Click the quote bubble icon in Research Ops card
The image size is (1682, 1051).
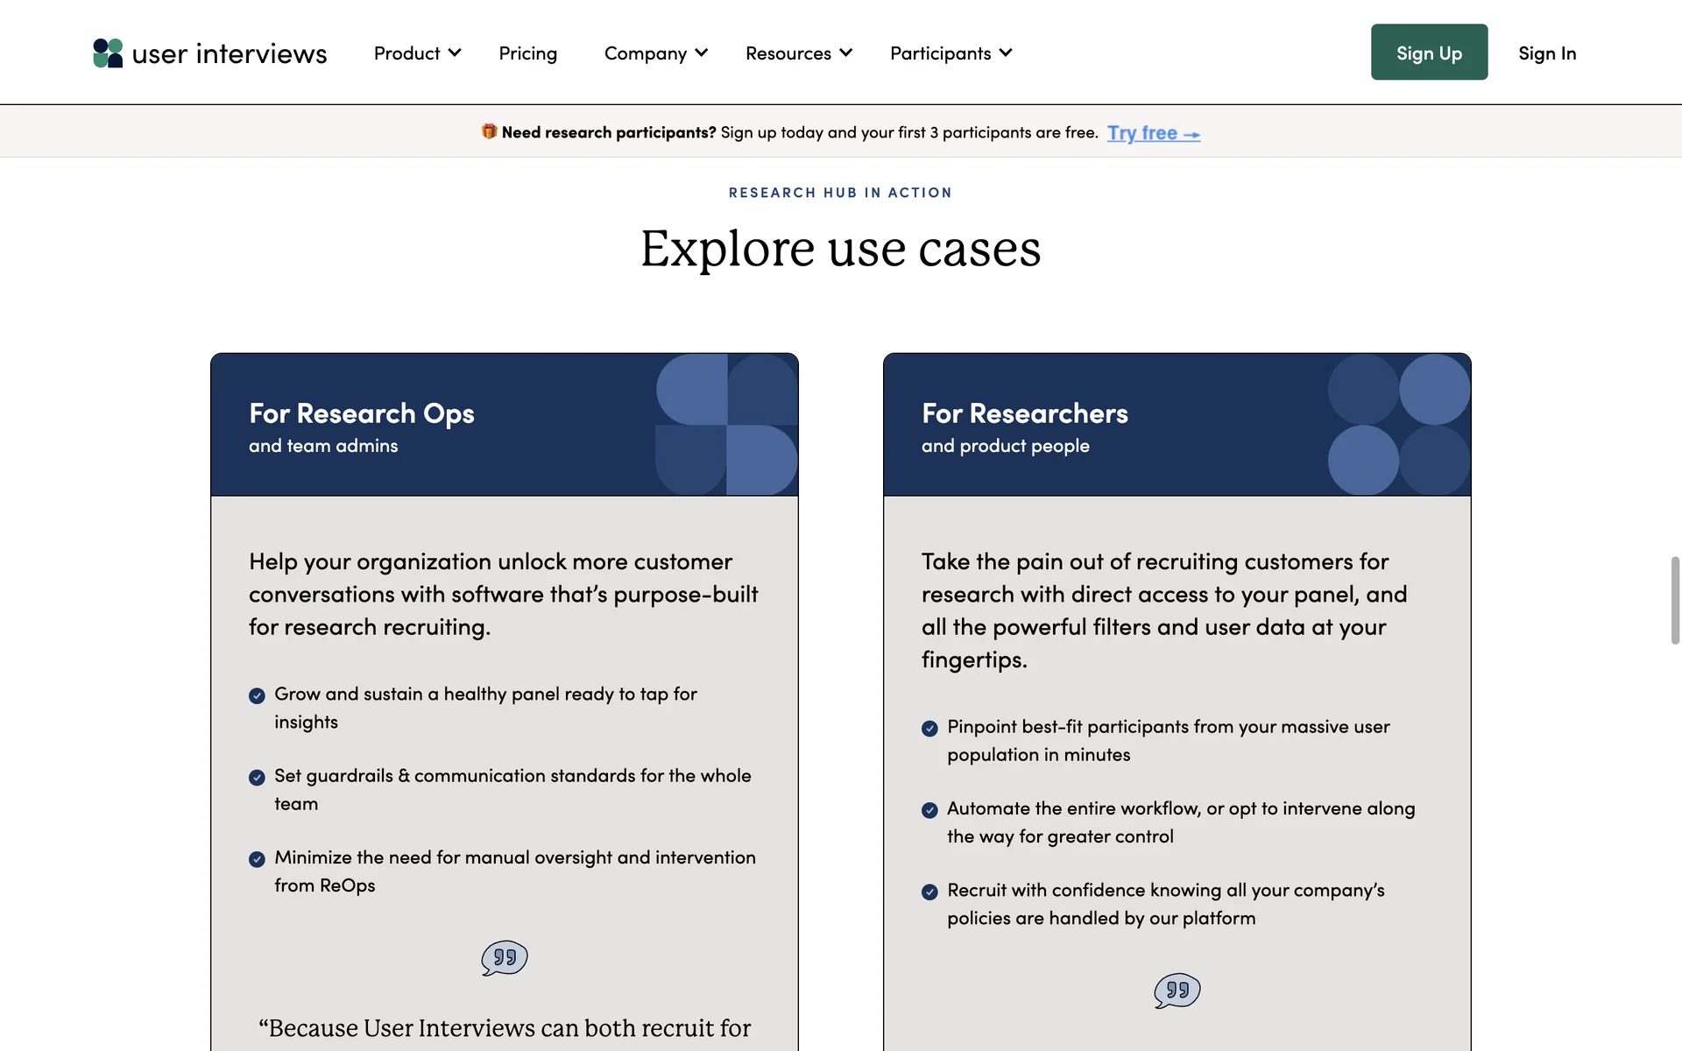[x=505, y=958]
